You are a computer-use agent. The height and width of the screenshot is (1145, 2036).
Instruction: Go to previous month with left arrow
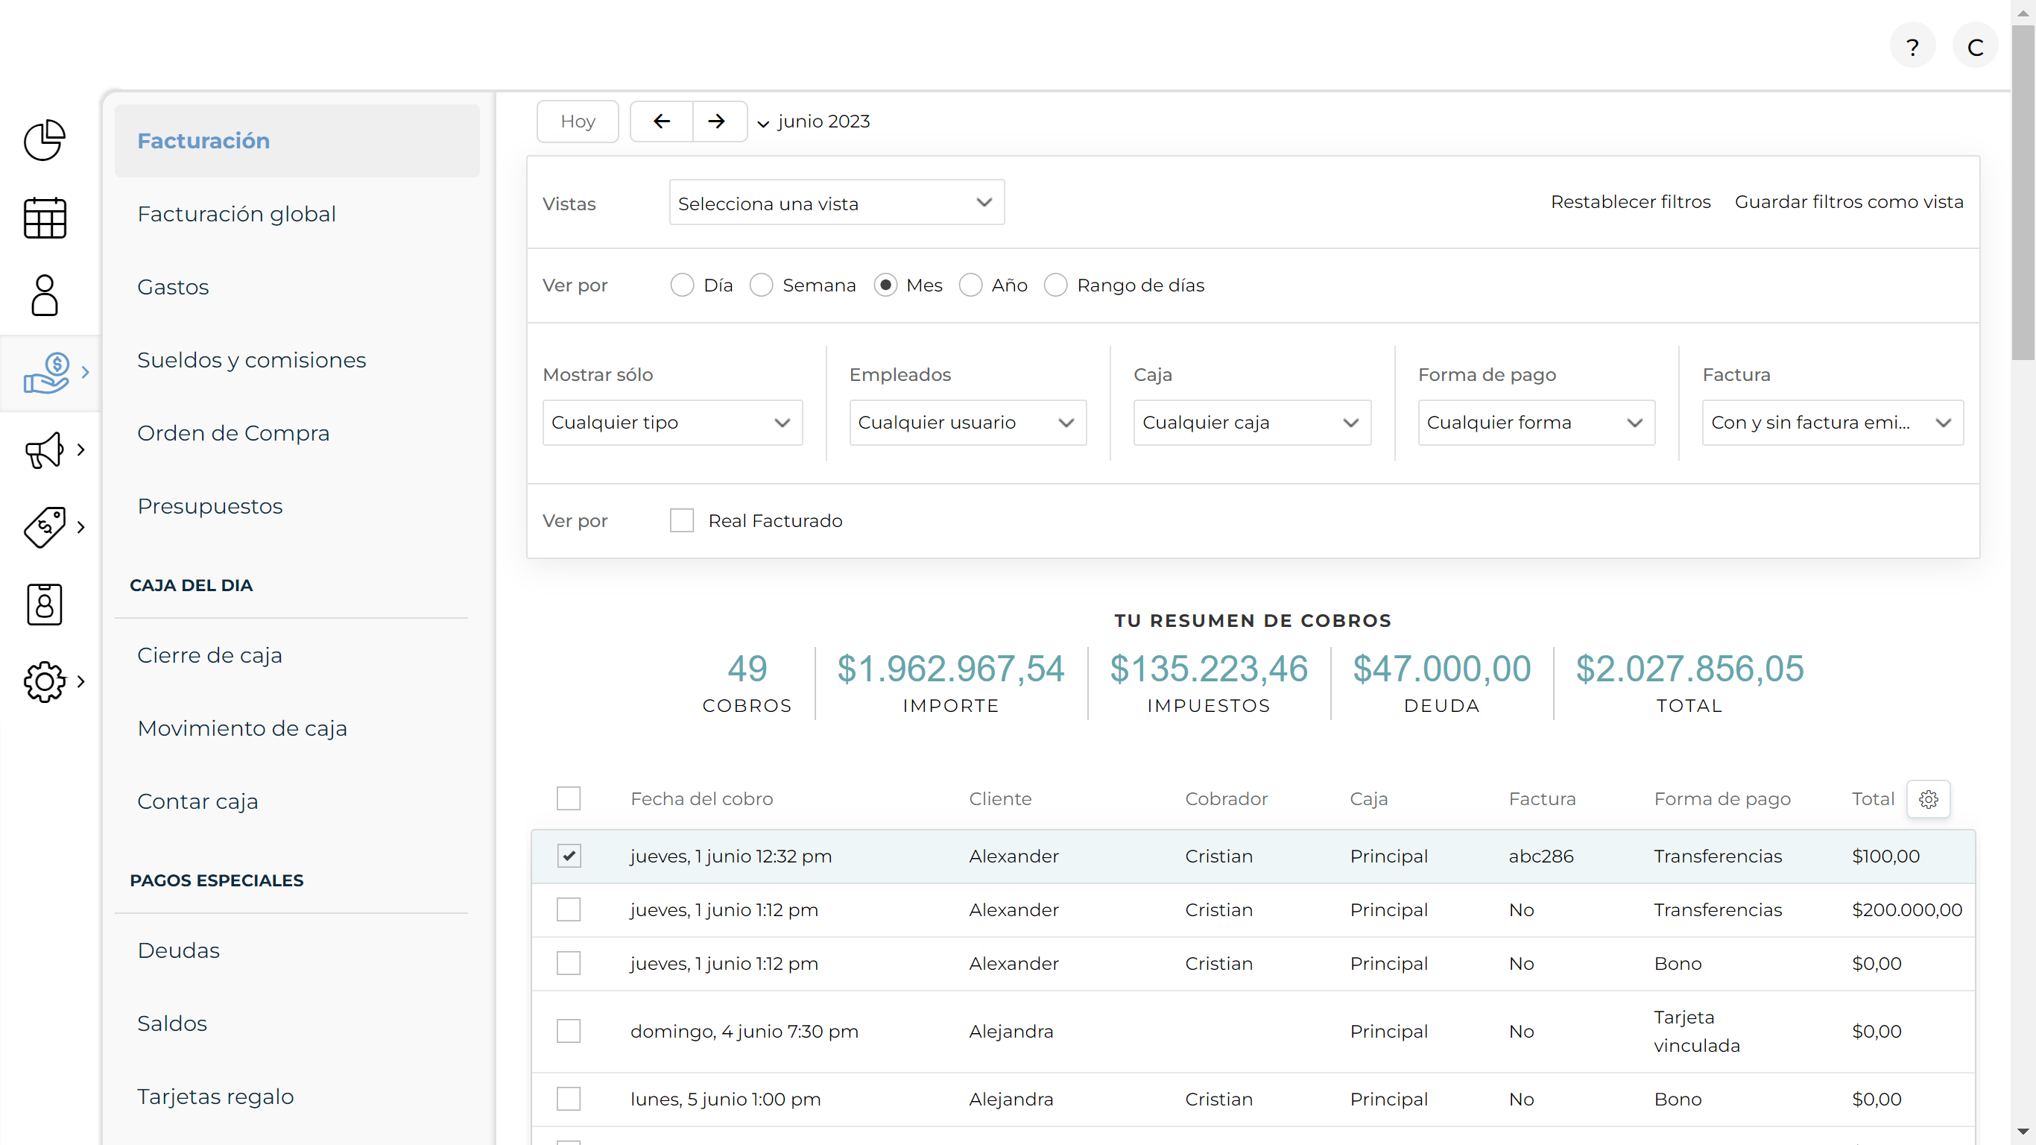coord(662,121)
